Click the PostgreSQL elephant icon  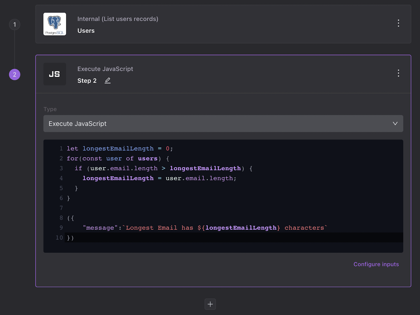pyautogui.click(x=55, y=24)
